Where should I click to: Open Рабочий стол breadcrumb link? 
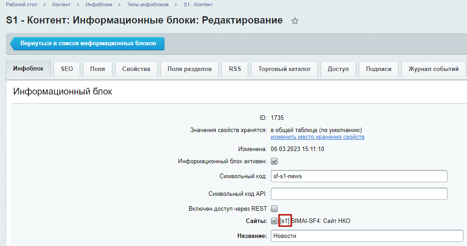pos(21,5)
